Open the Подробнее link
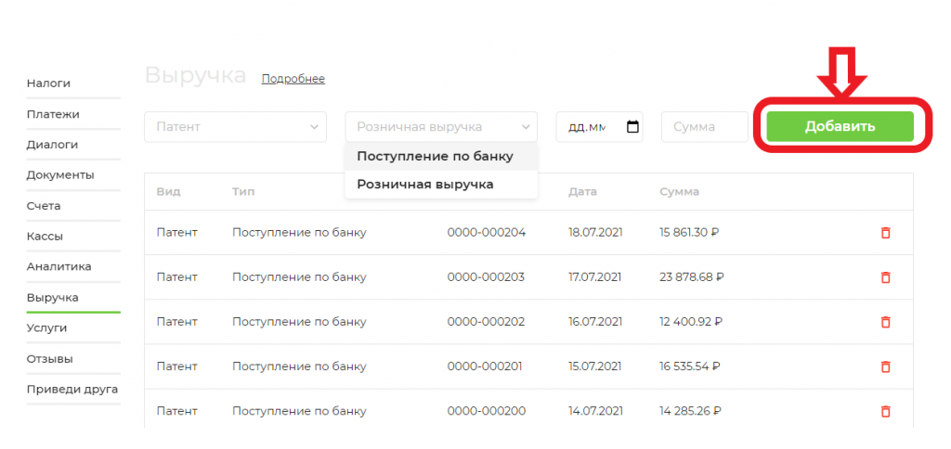Viewport: 951px width, 449px height. click(x=293, y=79)
